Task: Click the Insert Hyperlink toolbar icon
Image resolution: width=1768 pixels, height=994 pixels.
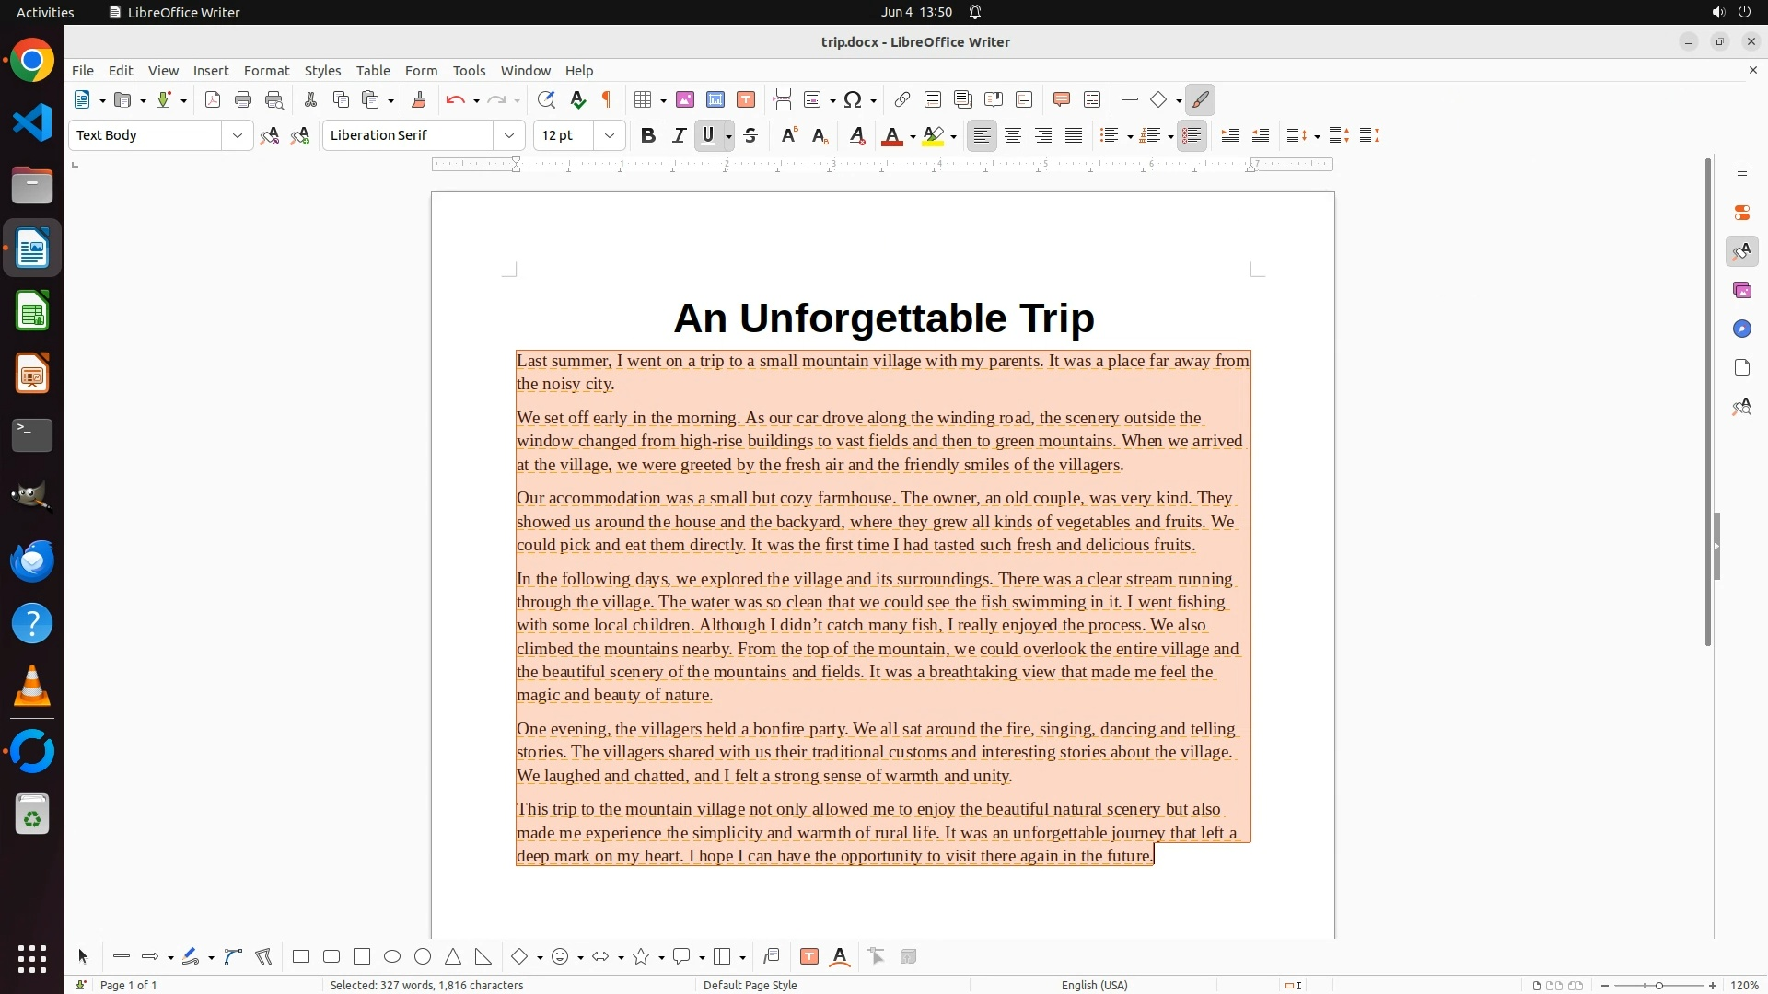Action: (x=902, y=100)
